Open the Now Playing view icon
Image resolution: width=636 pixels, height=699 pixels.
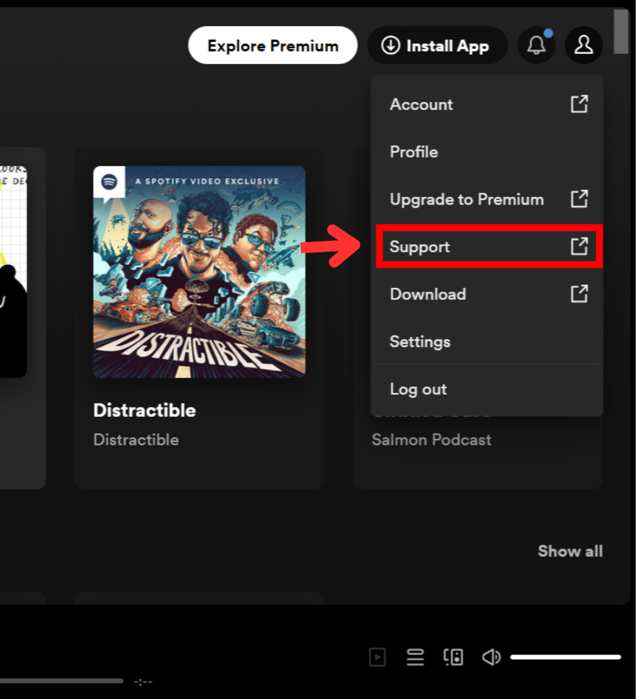pos(378,657)
